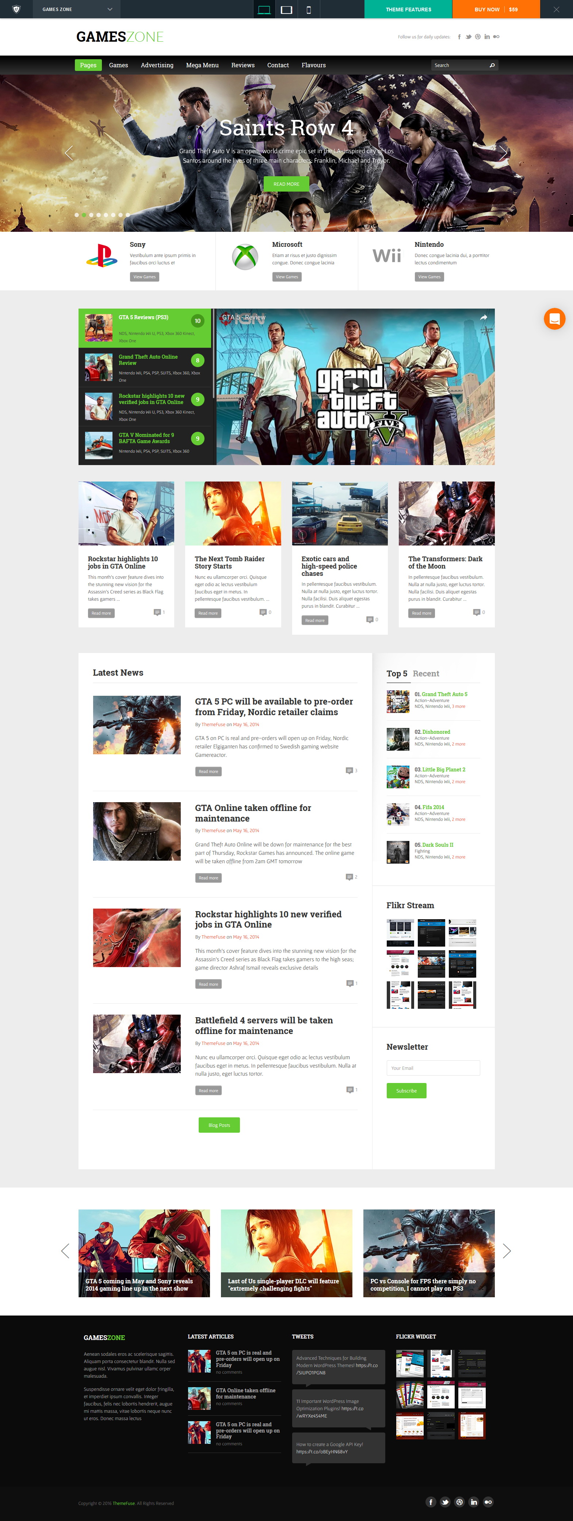Click the ThemeFuse shield logo icon

pos(16,9)
